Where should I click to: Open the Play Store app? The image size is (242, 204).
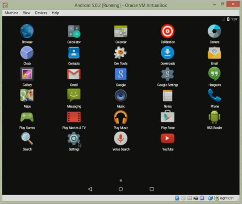[168, 116]
